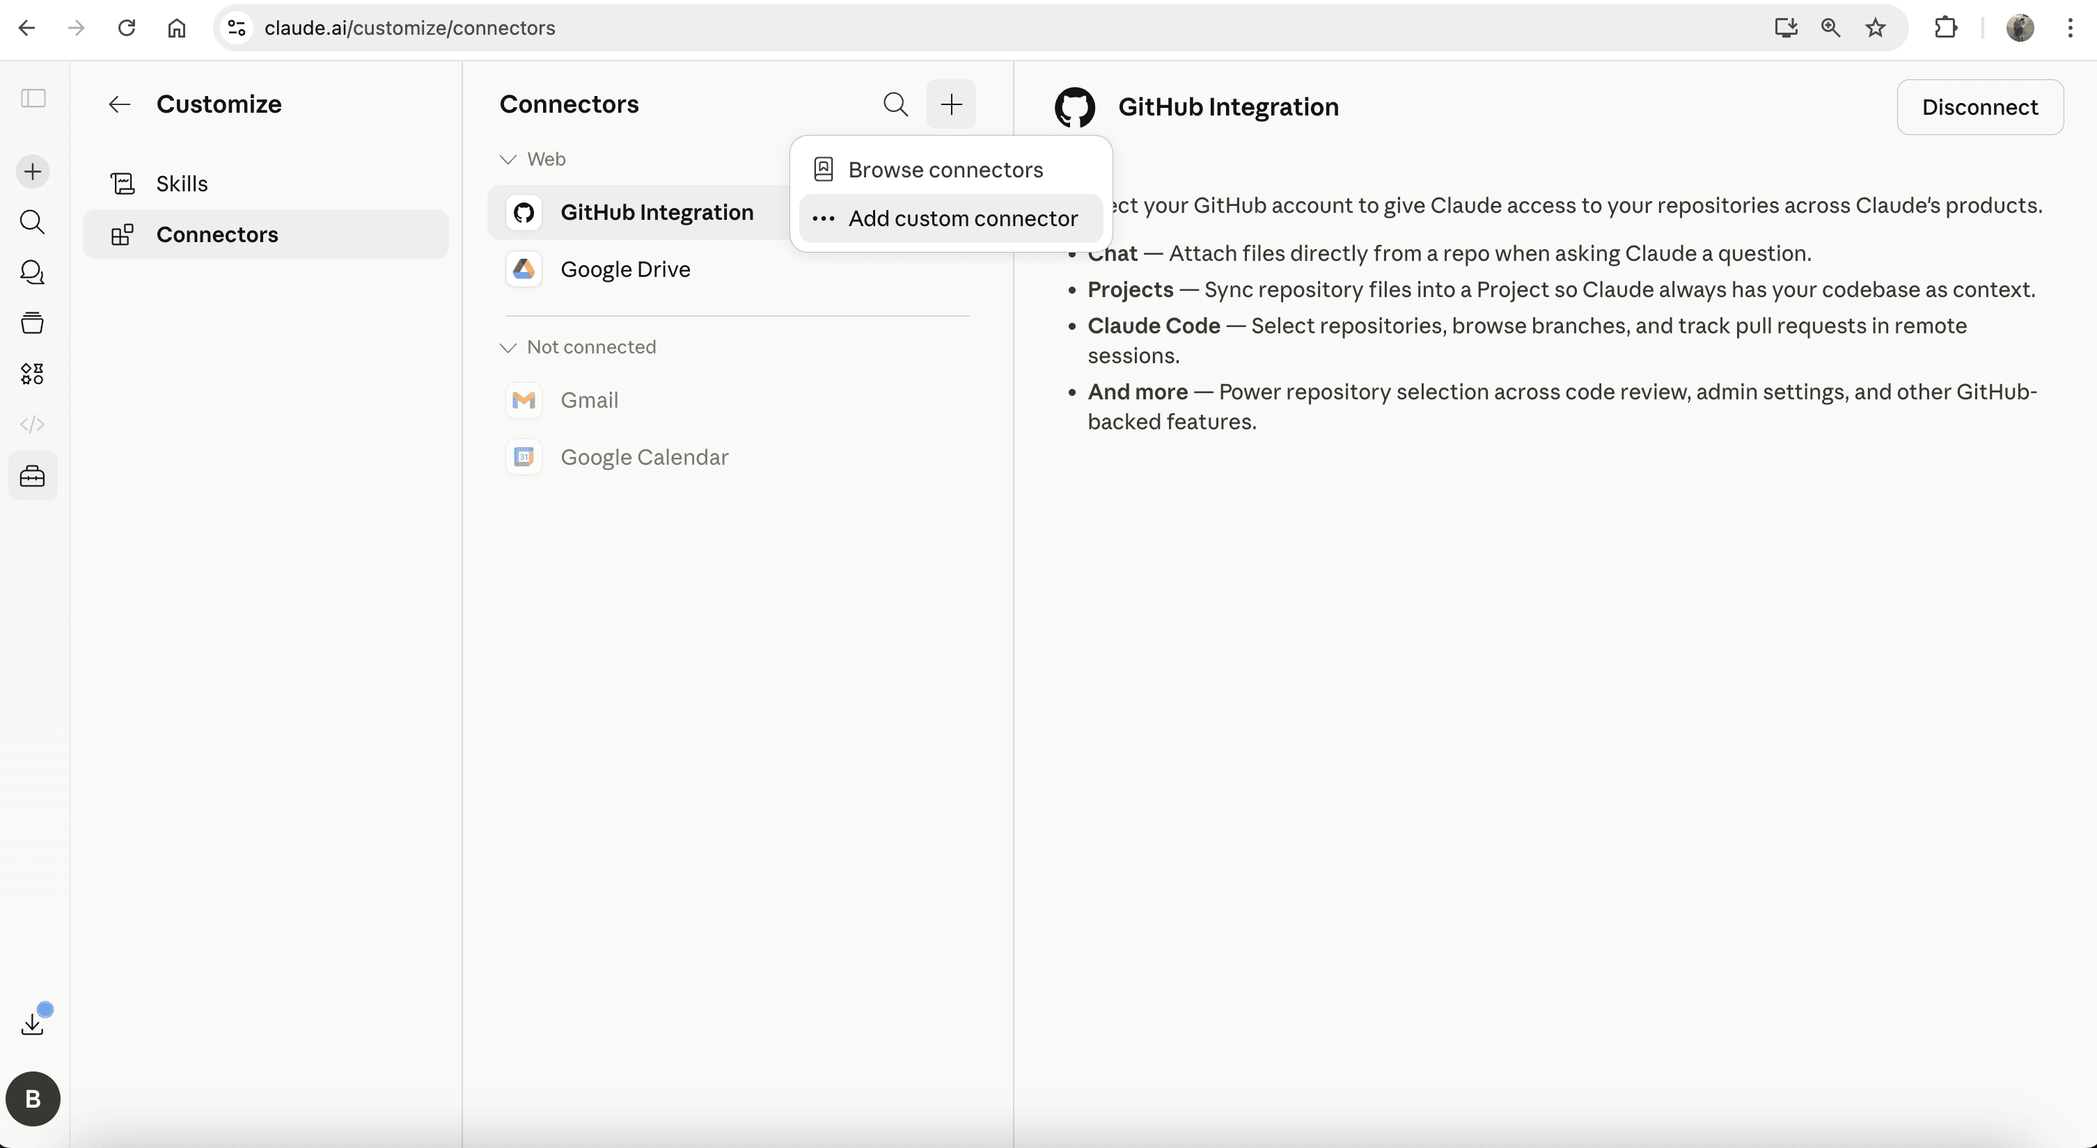Open the browser home page
This screenshot has width=2097, height=1148.
click(x=177, y=28)
